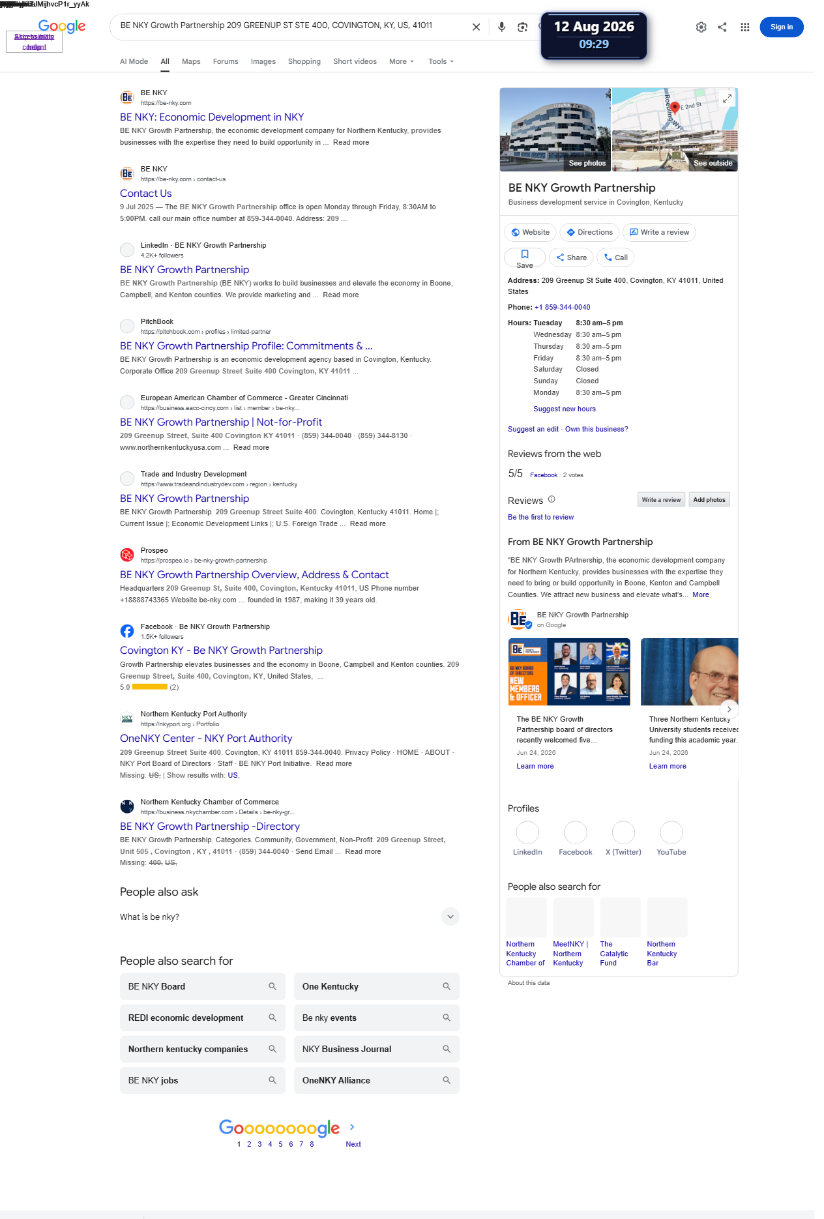The height and width of the screenshot is (1219, 824).
Task: Open the LinkedIn profile icon
Action: pyautogui.click(x=527, y=832)
